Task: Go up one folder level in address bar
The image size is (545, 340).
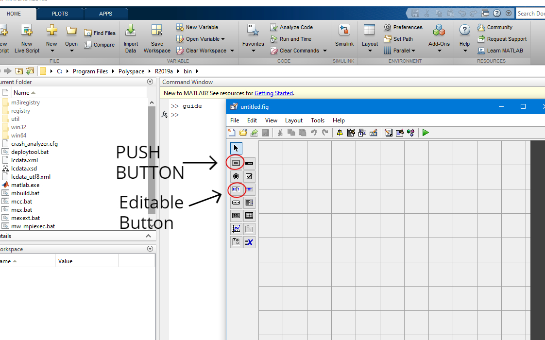Action: [19, 71]
